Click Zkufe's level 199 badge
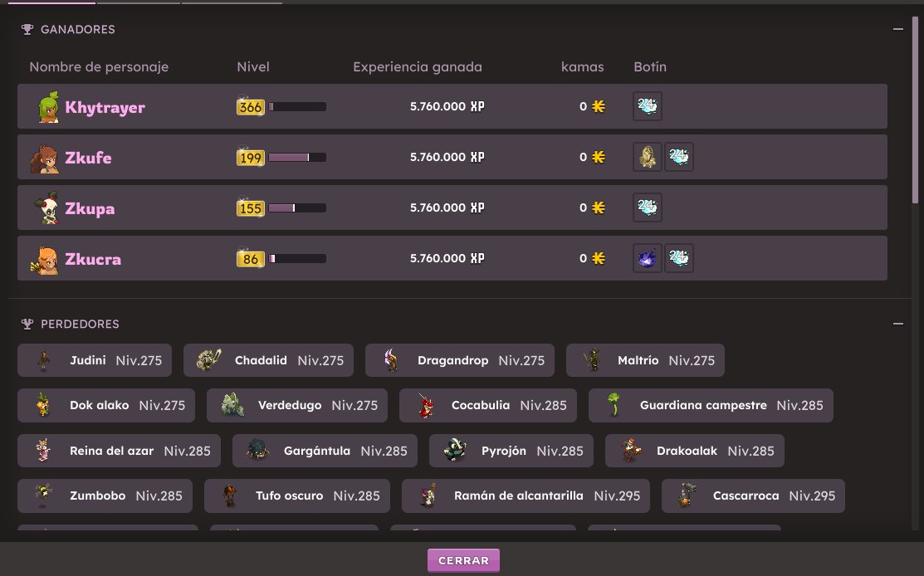 click(x=251, y=157)
